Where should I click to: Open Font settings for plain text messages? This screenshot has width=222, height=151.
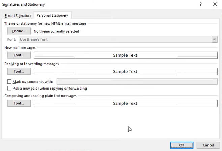pos(19,103)
